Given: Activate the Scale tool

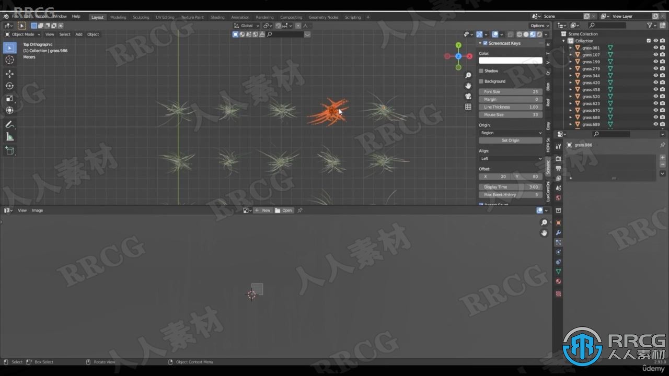Looking at the screenshot, I should pyautogui.click(x=9, y=98).
